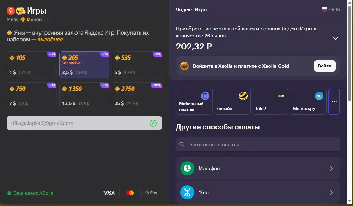Click the Защищено XSolla text
This screenshot has height=206, width=353.
pyautogui.click(x=33, y=193)
